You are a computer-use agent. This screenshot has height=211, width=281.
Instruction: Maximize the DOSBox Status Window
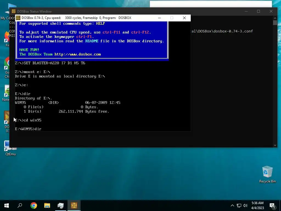coord(258,11)
